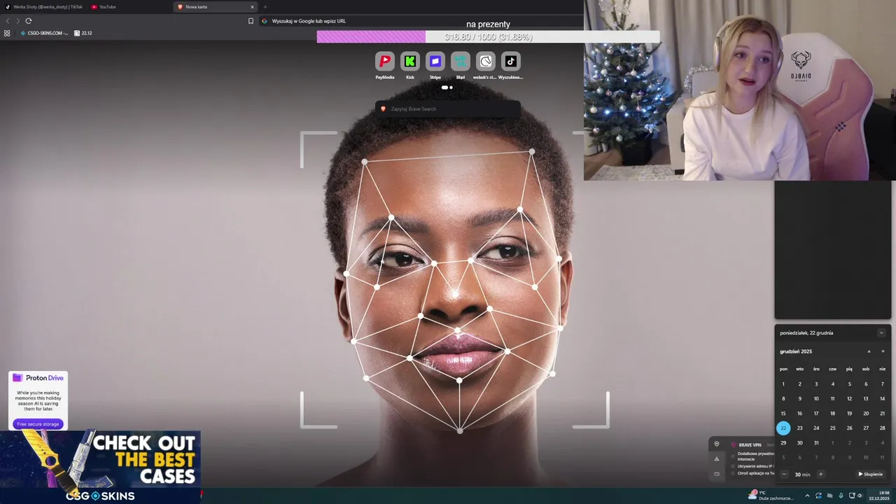896x504 pixels.
Task: Open the Proton Drive ad logo
Action: (x=38, y=378)
